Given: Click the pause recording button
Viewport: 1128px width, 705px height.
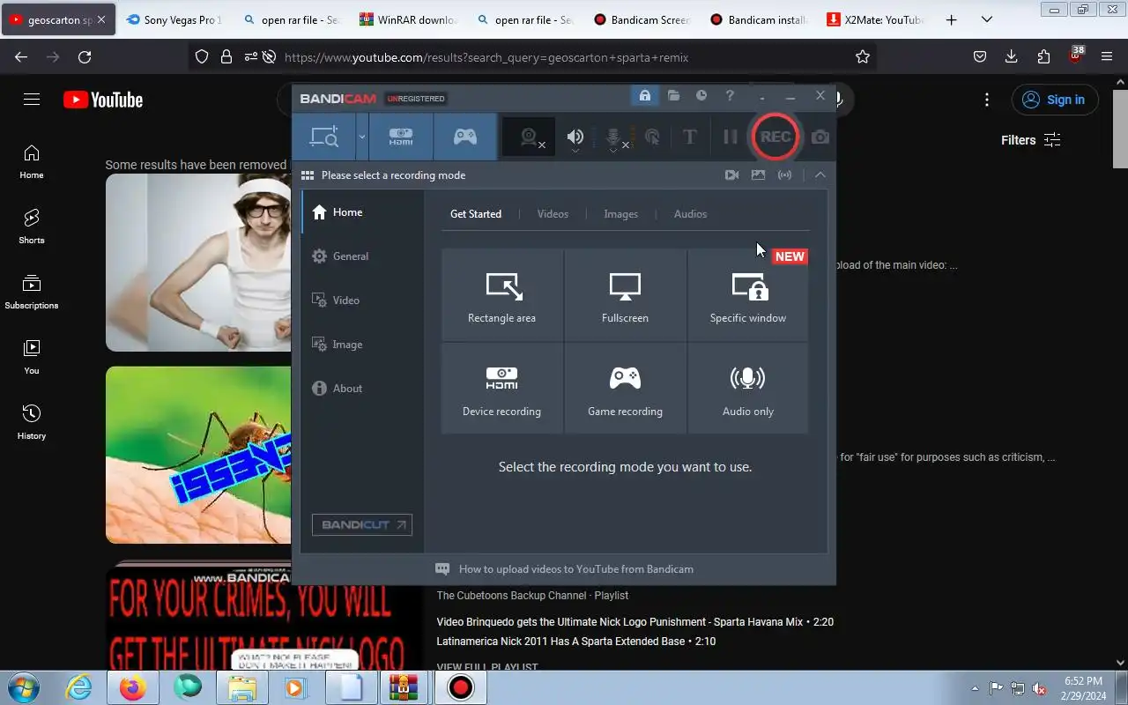Looking at the screenshot, I should click(x=730, y=137).
